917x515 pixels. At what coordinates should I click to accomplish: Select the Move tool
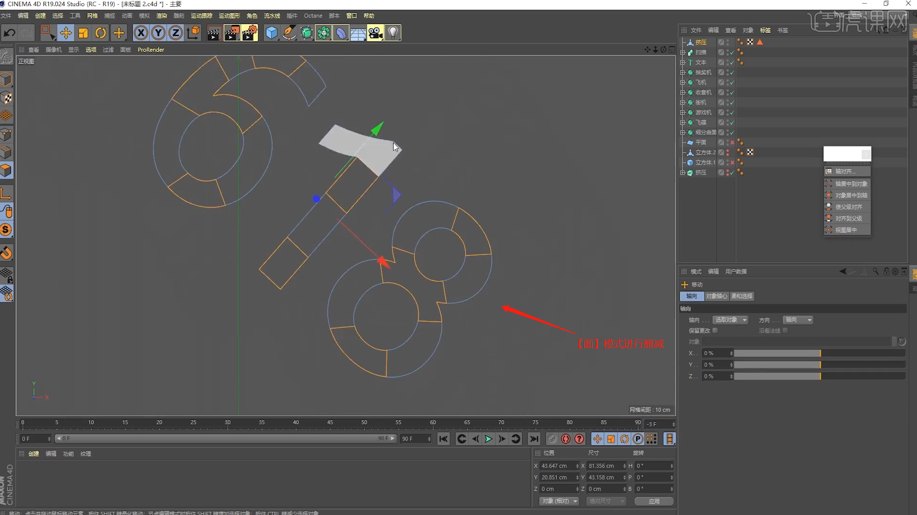pos(66,32)
